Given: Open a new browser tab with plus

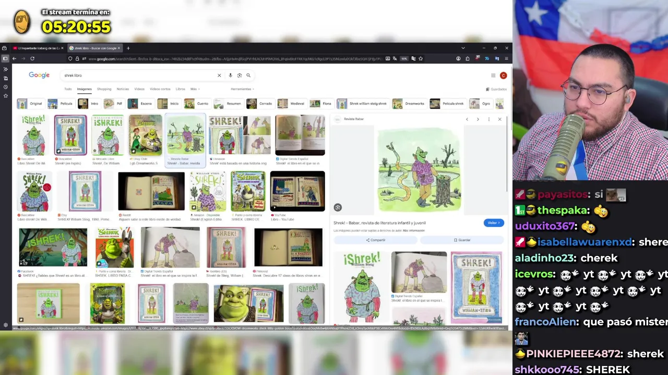Looking at the screenshot, I should tap(128, 48).
